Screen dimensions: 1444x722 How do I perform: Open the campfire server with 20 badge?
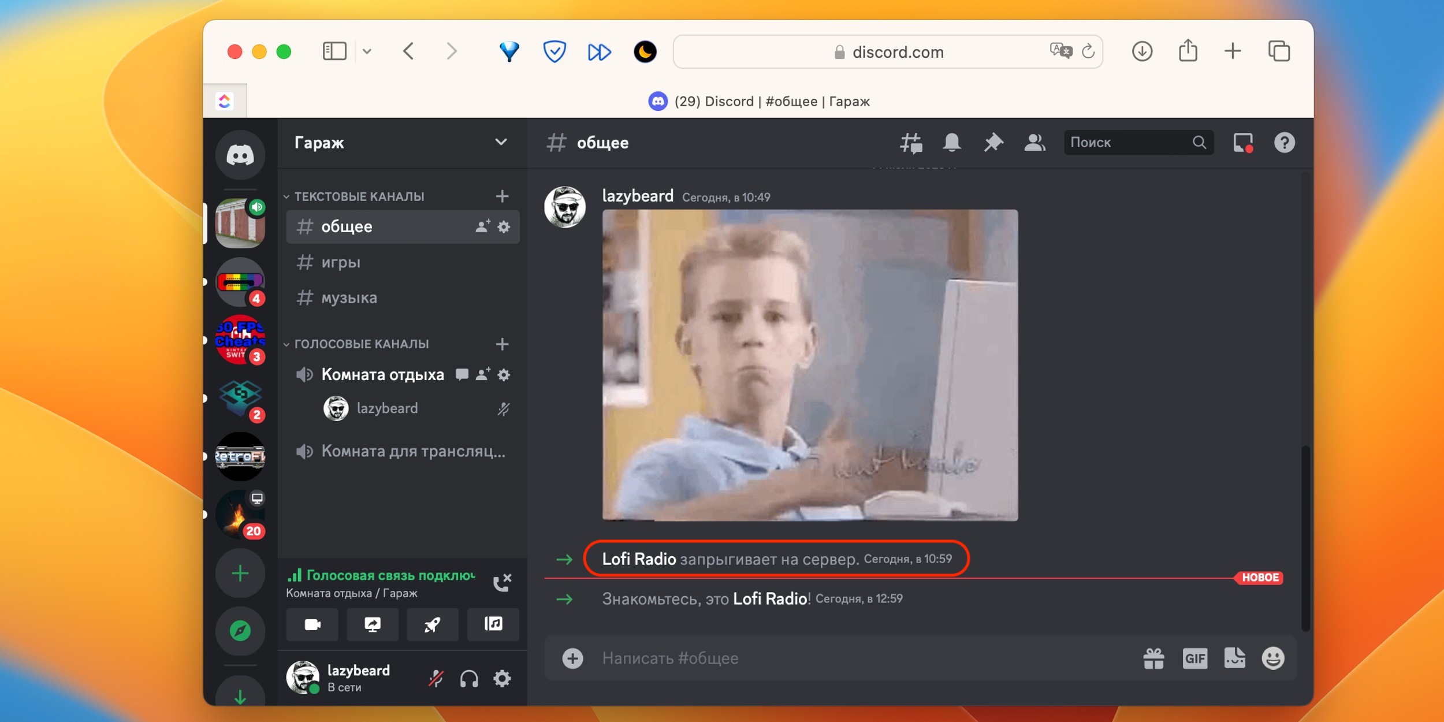(240, 514)
